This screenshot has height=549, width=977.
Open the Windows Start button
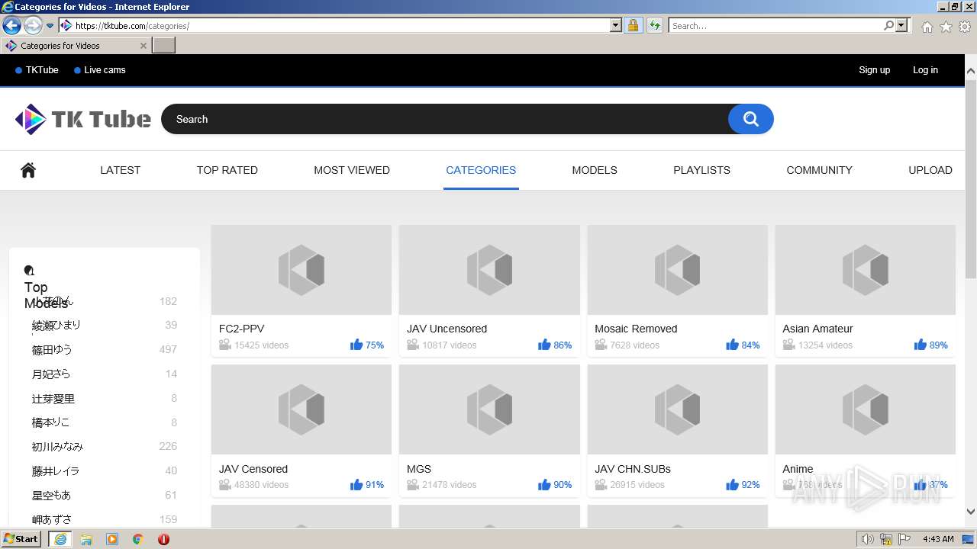click(21, 538)
